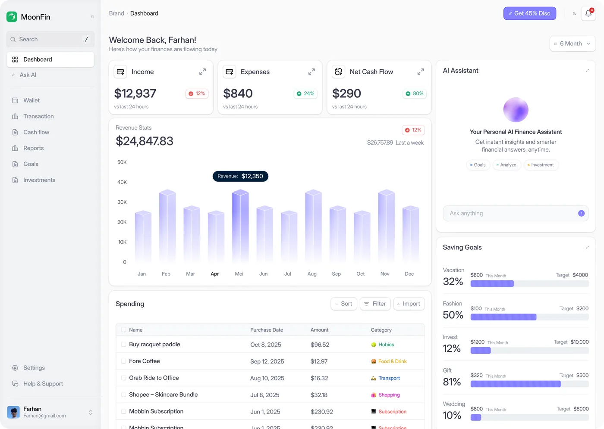604x429 pixels.
Task: Click the Expenses card icon
Action: (x=230, y=72)
